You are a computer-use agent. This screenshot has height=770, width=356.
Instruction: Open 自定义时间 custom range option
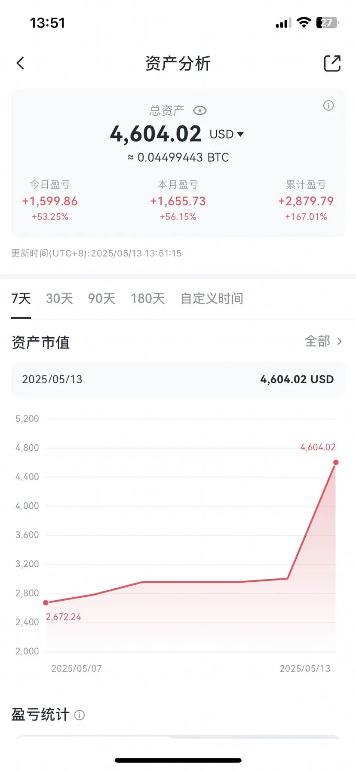(x=212, y=299)
